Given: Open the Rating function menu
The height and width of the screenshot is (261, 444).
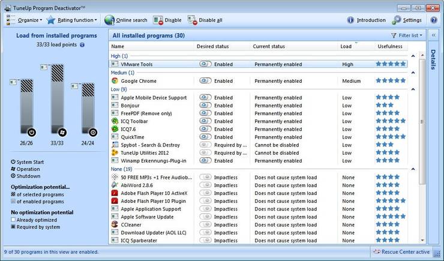Looking at the screenshot, I should point(73,20).
